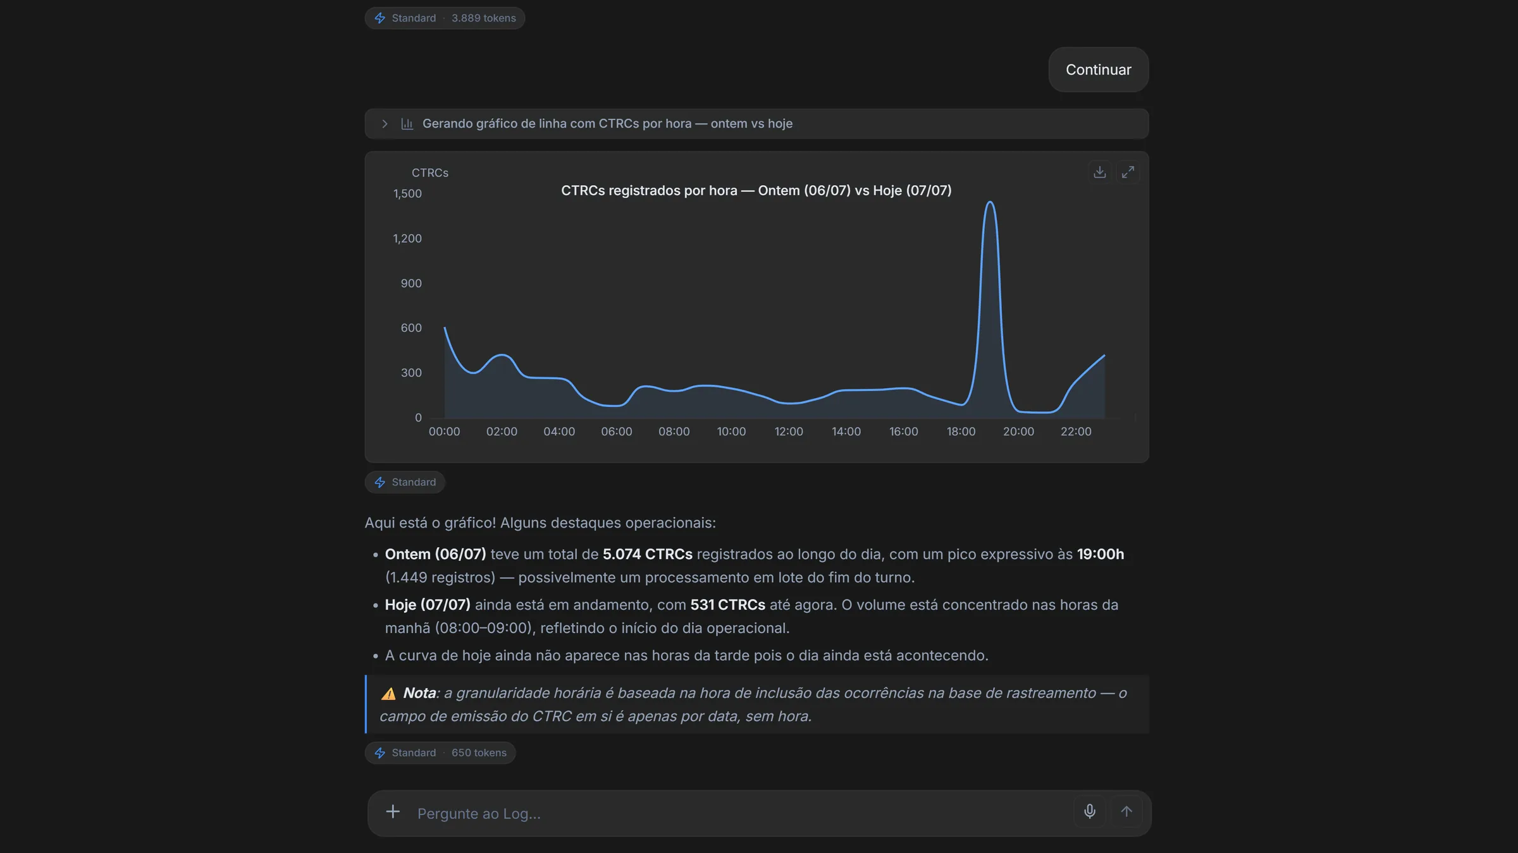1518x853 pixels.
Task: Expand the chart to fullscreen
Action: 1128,172
